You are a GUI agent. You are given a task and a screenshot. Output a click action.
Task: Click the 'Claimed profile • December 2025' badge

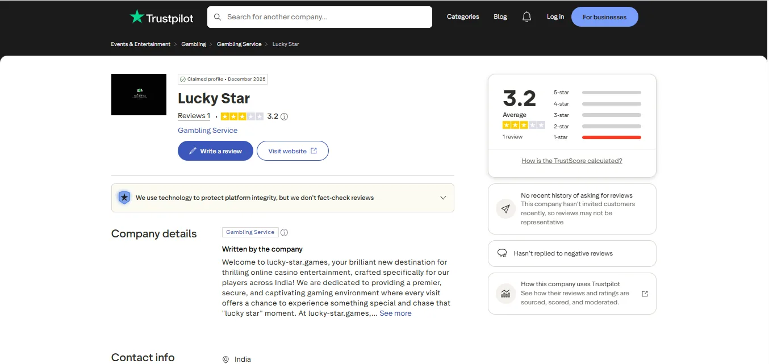223,80
